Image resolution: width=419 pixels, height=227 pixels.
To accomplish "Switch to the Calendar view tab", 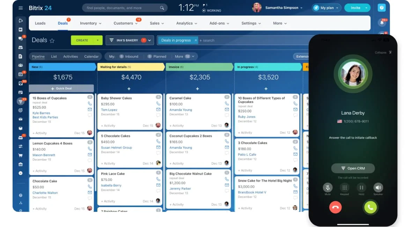I will (91, 56).
